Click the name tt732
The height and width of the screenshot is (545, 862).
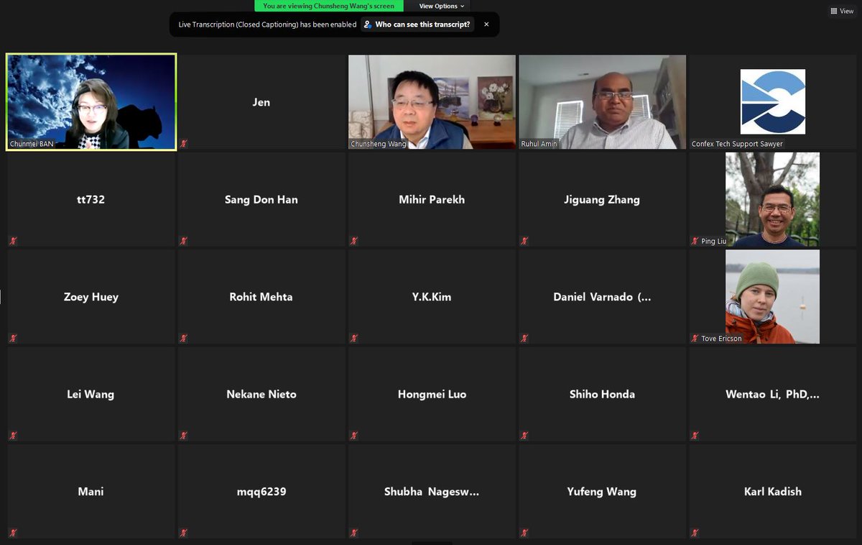click(x=91, y=200)
